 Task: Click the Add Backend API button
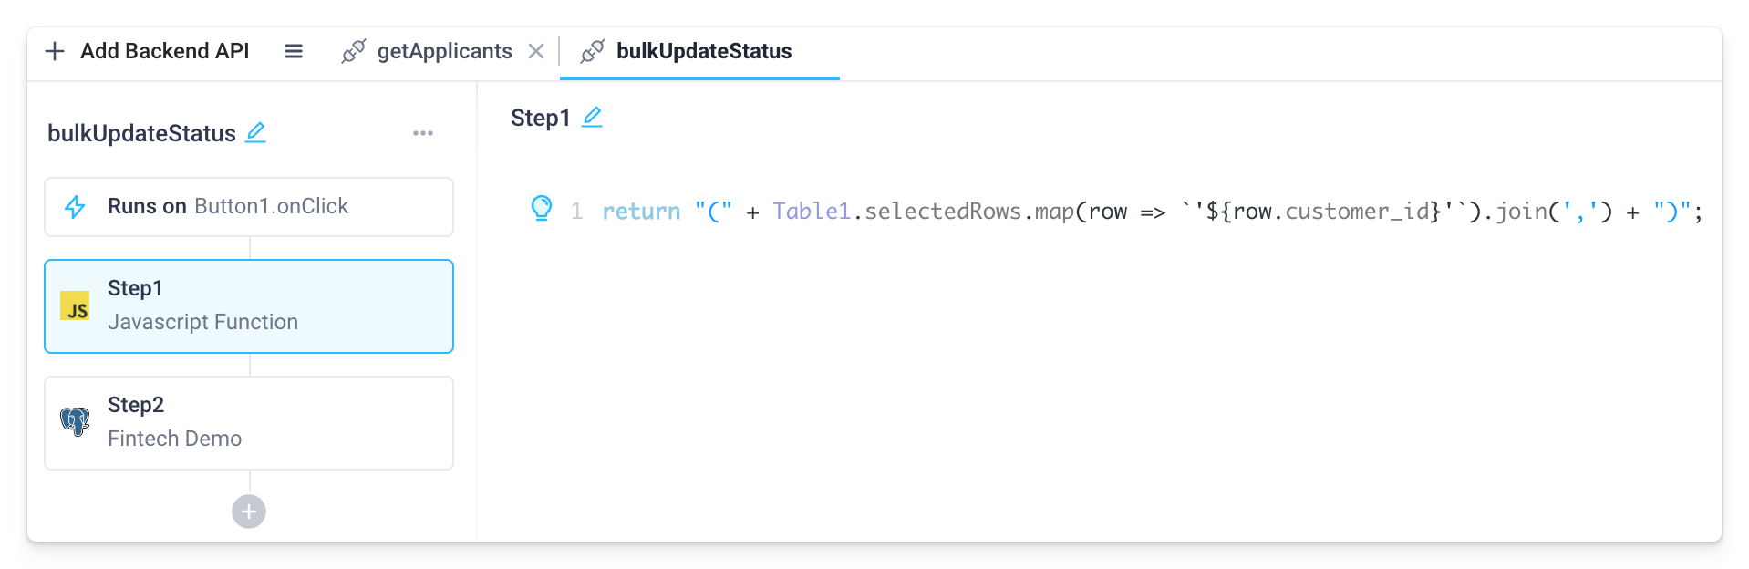148,51
